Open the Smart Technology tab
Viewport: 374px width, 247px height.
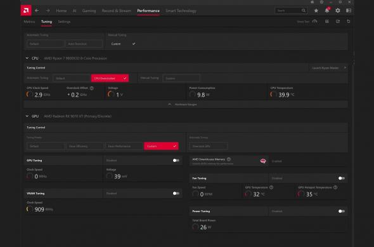tap(181, 11)
